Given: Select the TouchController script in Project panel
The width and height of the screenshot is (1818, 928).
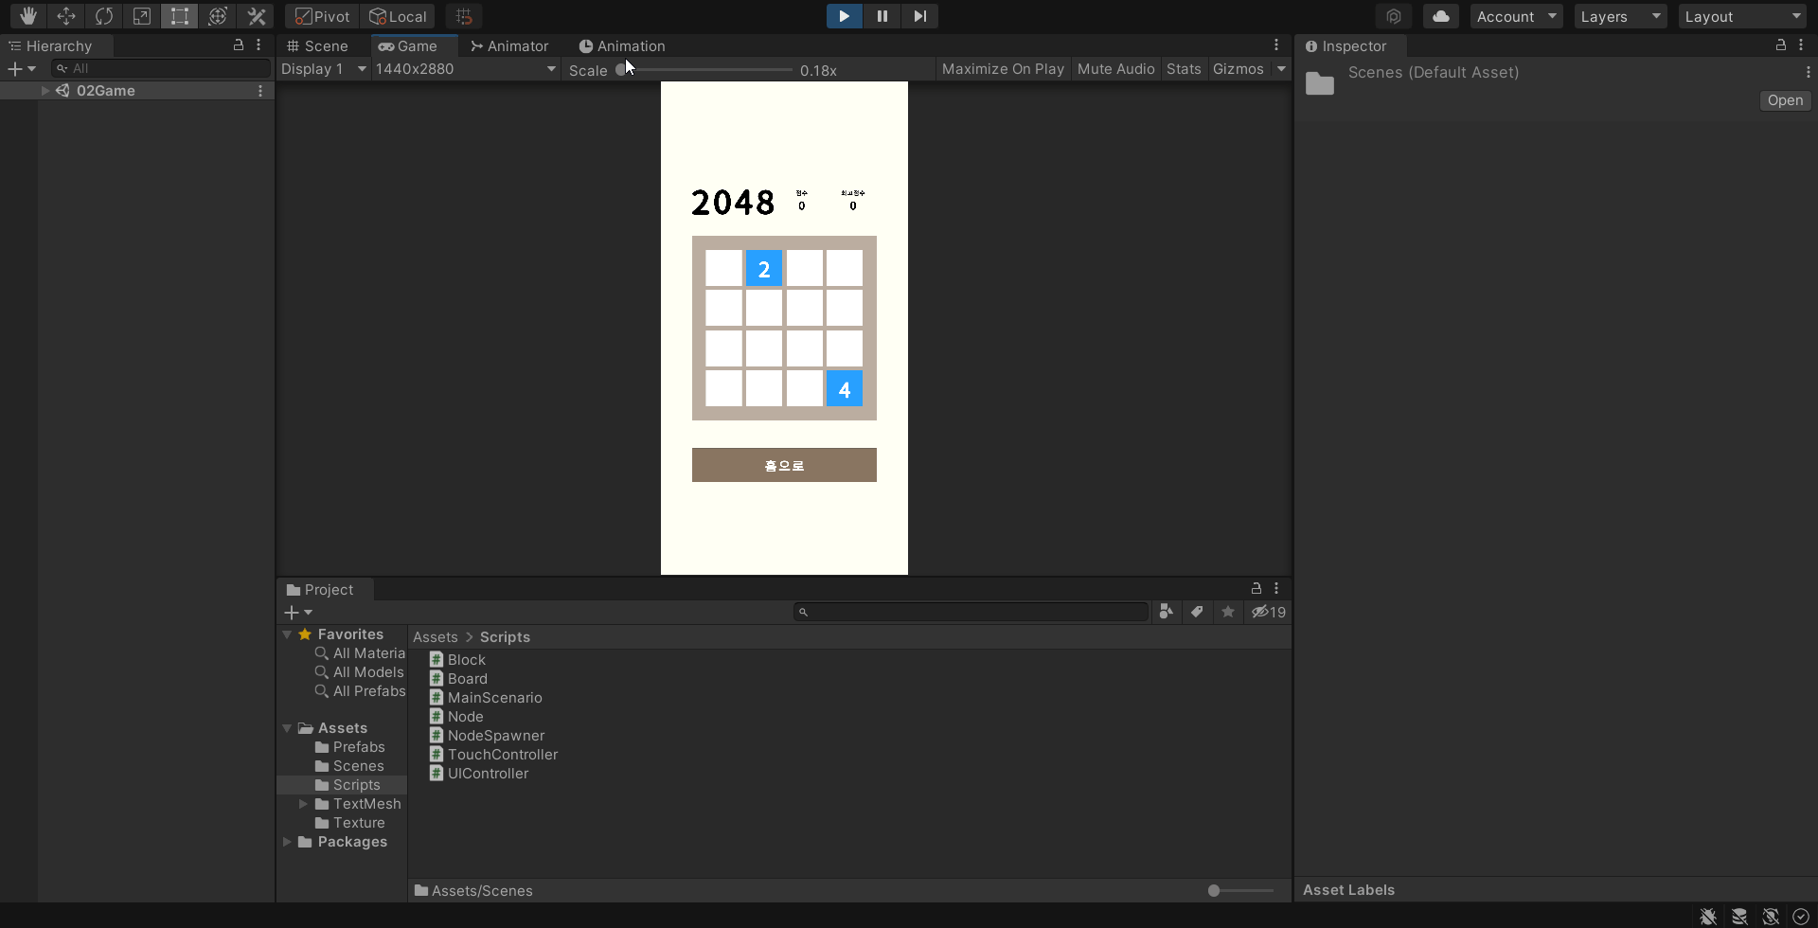Looking at the screenshot, I should (x=503, y=754).
